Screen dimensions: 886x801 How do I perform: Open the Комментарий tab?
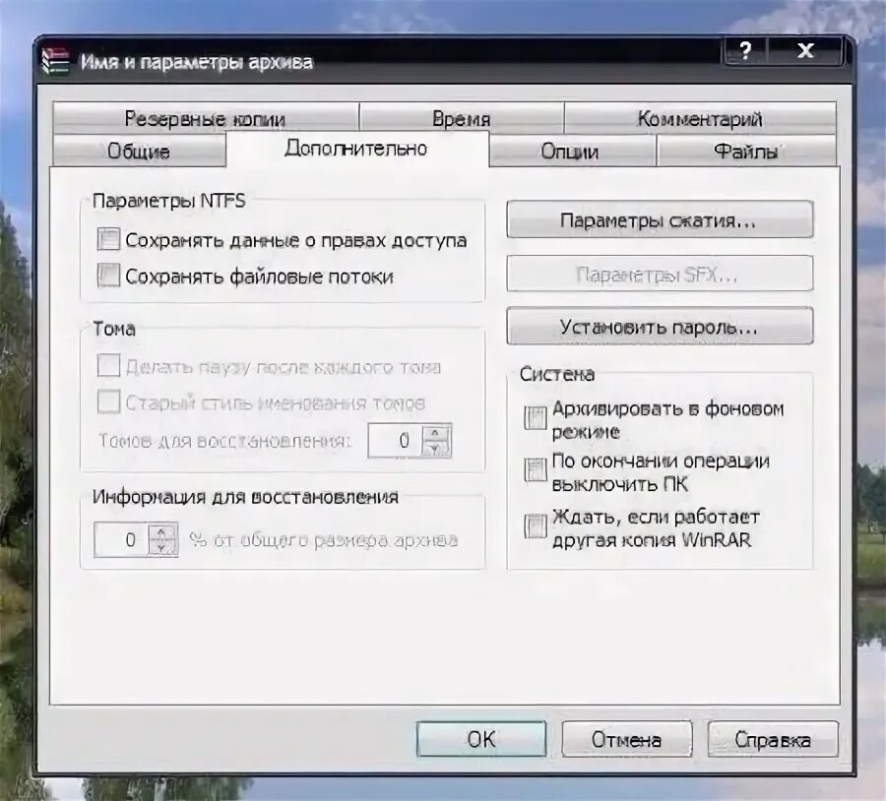pyautogui.click(x=700, y=119)
